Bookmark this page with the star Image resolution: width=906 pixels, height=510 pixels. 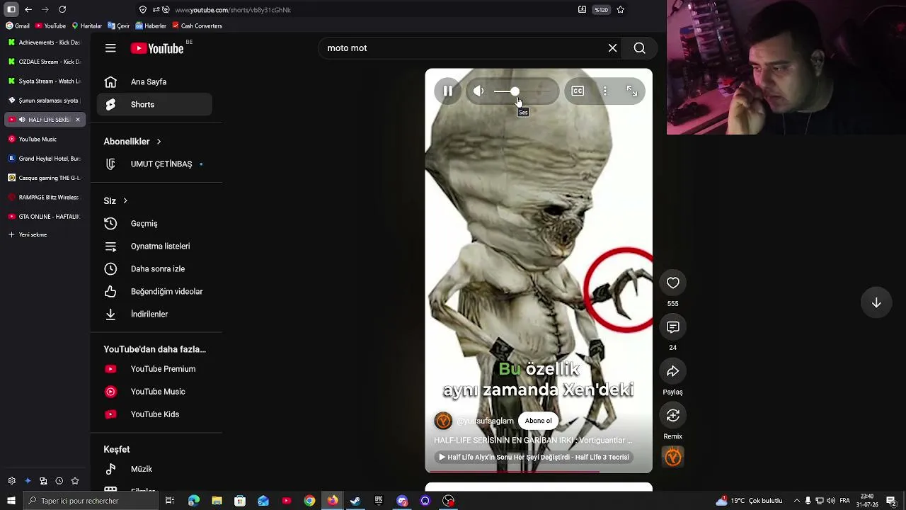(621, 10)
